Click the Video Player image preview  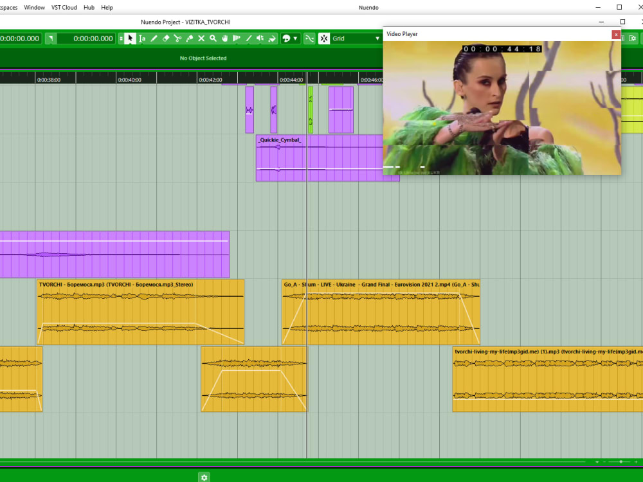click(x=502, y=108)
